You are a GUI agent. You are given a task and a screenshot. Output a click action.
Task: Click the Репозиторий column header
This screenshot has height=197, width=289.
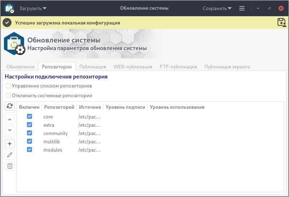click(59, 107)
